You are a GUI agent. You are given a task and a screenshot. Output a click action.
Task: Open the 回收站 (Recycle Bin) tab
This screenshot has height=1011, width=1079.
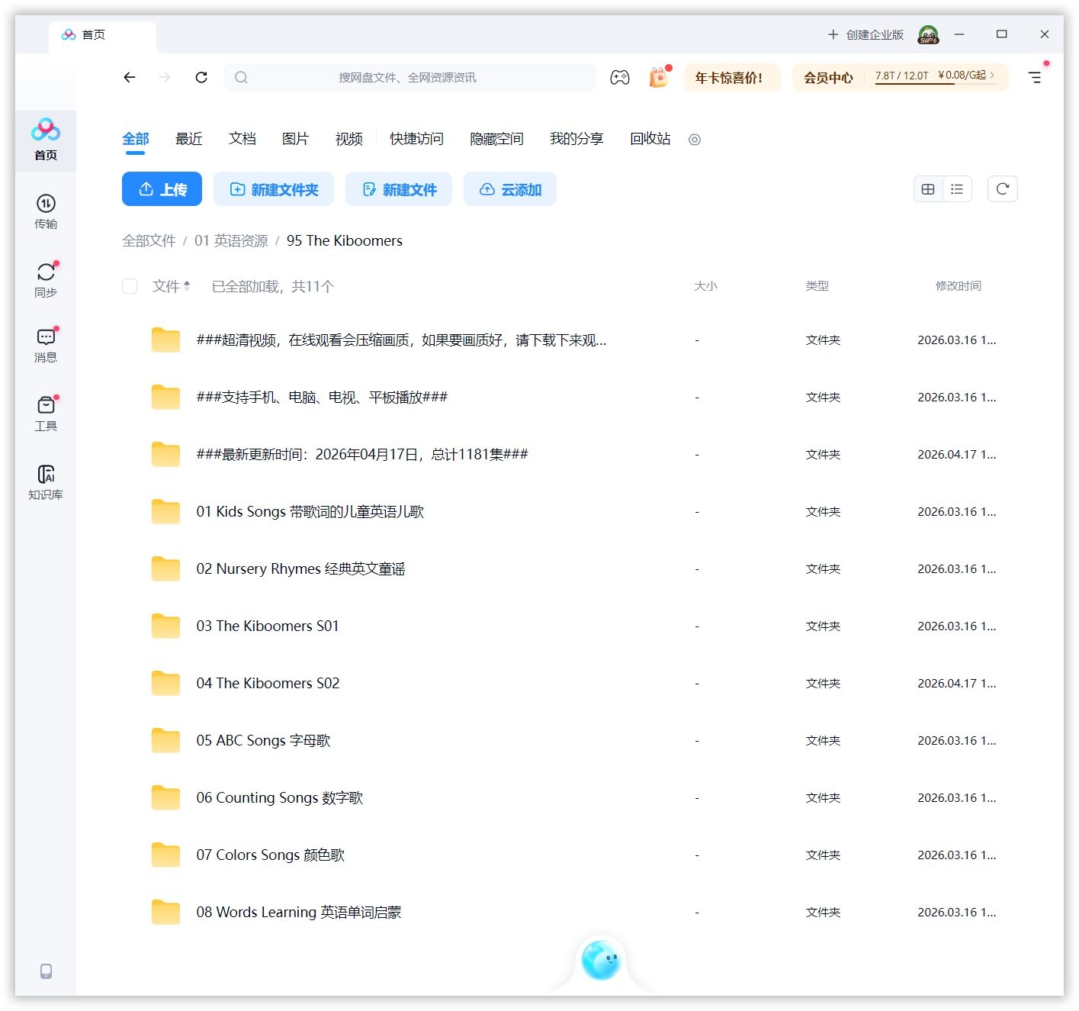click(650, 139)
